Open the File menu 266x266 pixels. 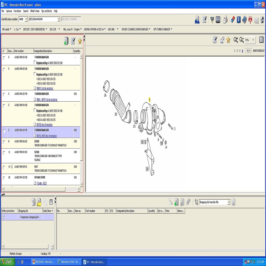point(3,11)
